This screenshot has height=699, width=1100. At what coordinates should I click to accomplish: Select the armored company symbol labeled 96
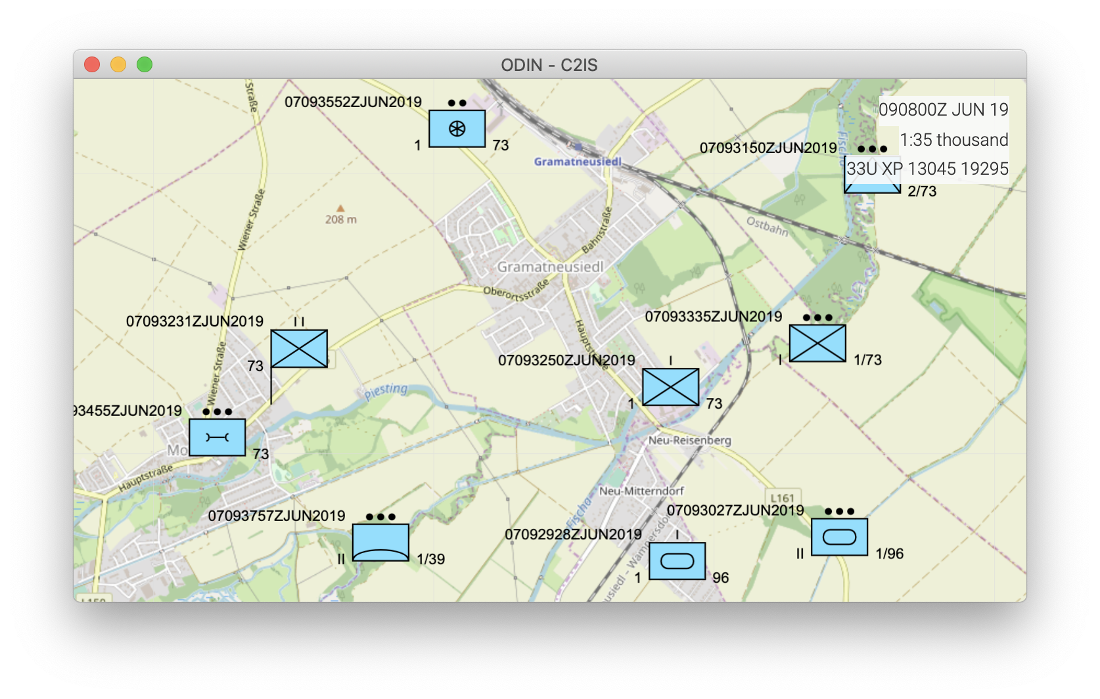676,560
